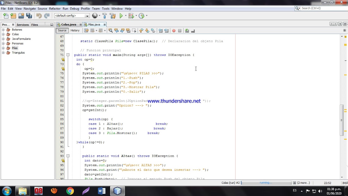Switch to the Services tab
The image size is (348, 196).
23,25
